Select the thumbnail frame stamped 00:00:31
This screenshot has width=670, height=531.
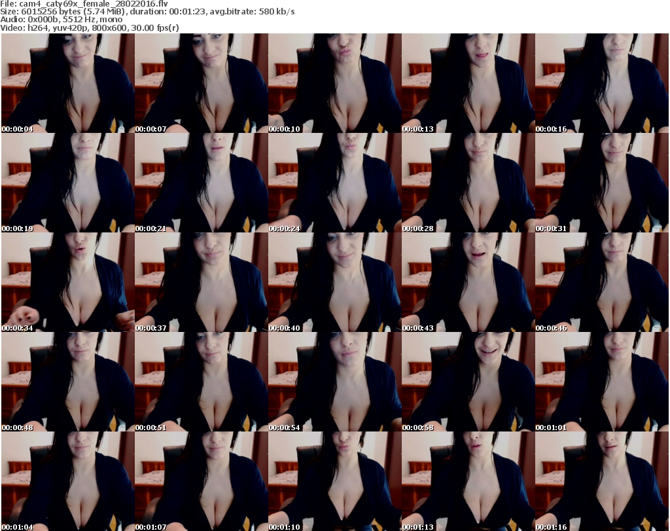pos(602,183)
